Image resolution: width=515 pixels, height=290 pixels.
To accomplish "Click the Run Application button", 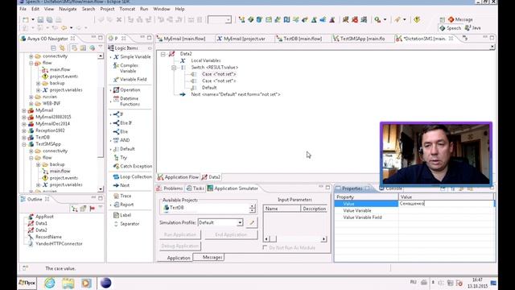I will pos(180,234).
